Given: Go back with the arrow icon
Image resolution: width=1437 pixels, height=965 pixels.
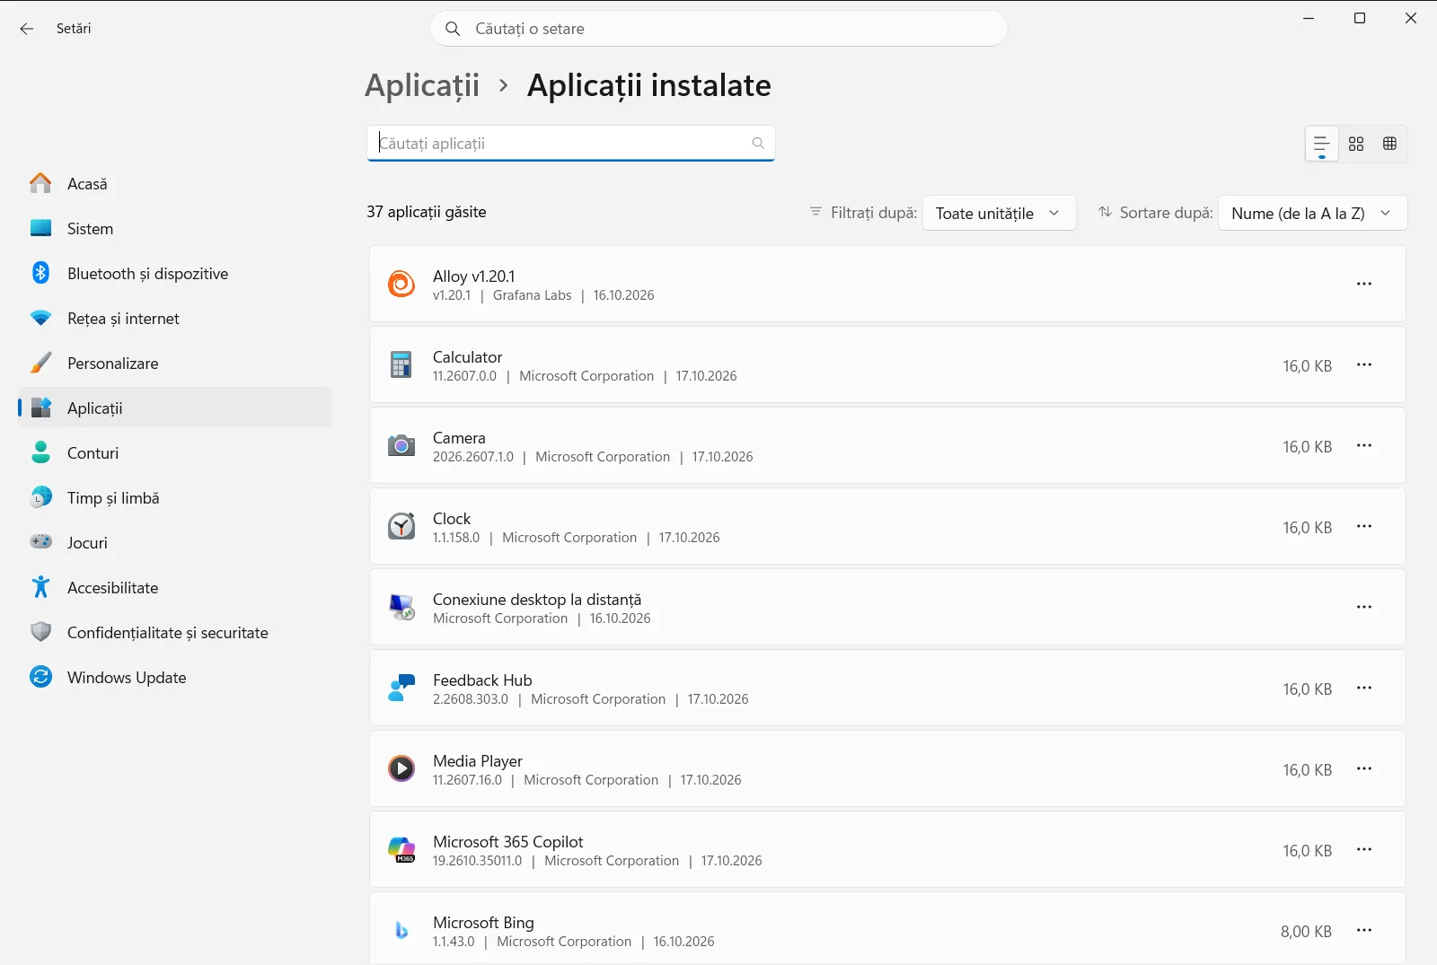Looking at the screenshot, I should (27, 29).
